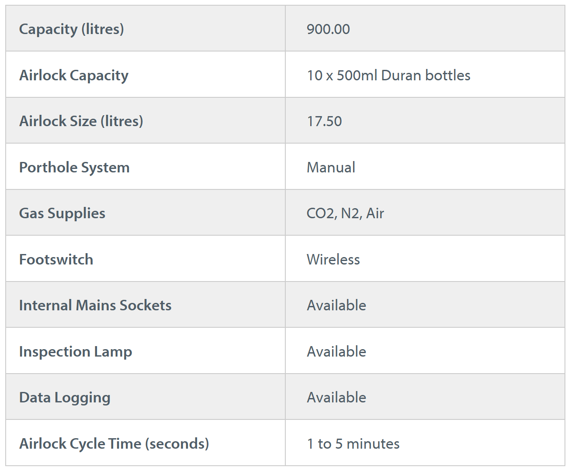
Task: Click the Capacity (litres) label cell
Action: pyautogui.click(x=72, y=29)
